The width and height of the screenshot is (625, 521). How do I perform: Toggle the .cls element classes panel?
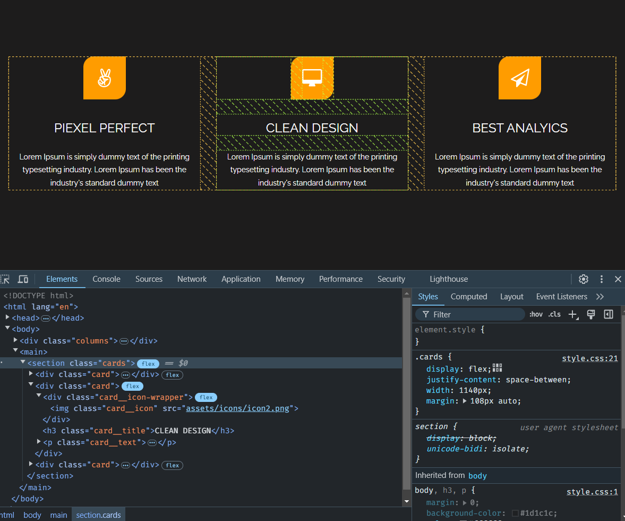554,314
